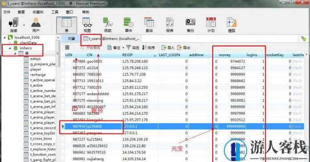Open the hamburger menu above the table grid
The height and width of the screenshot is (162, 310).
[x=67, y=47]
